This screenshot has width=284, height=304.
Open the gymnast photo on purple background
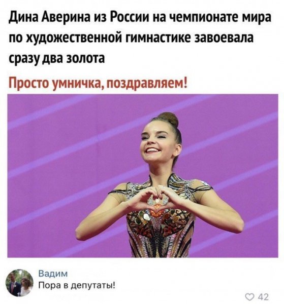click(143, 176)
